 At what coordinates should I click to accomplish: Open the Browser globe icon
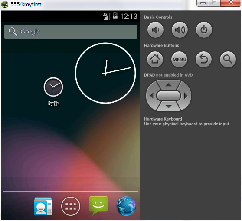pyautogui.click(x=126, y=206)
